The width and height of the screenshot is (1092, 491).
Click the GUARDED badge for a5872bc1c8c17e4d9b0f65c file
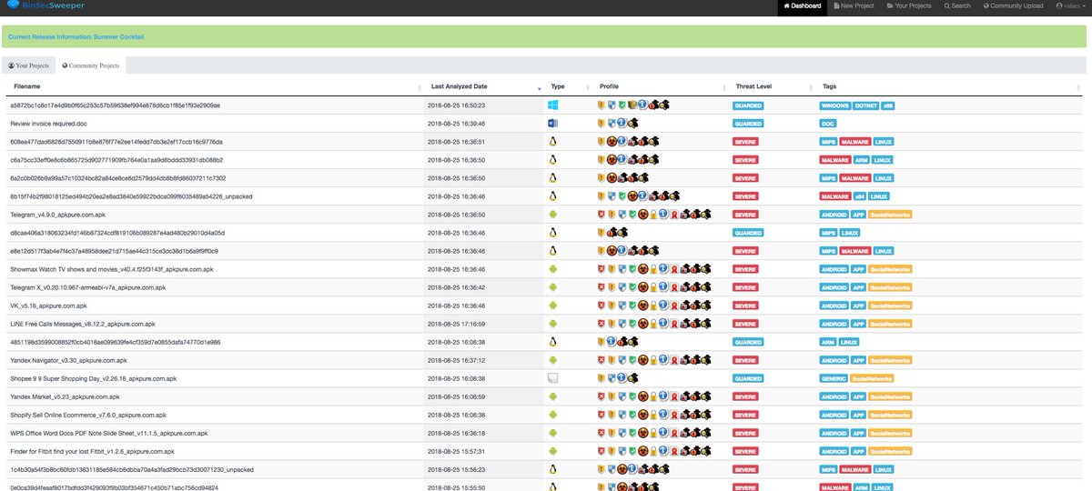pos(748,105)
